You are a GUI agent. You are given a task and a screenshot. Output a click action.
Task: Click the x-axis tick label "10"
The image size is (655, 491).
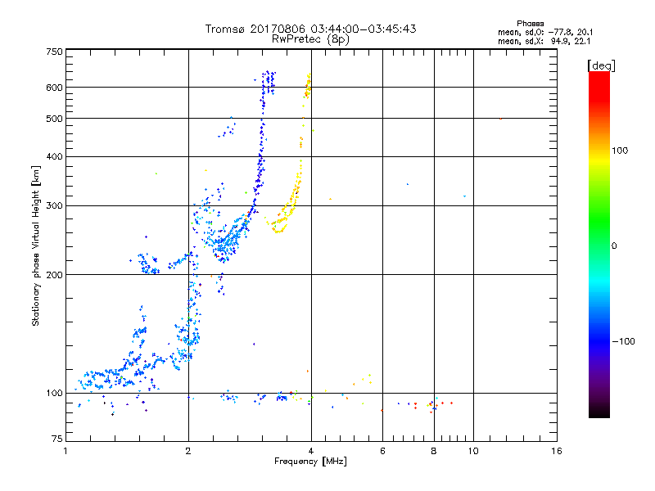pos(473,451)
